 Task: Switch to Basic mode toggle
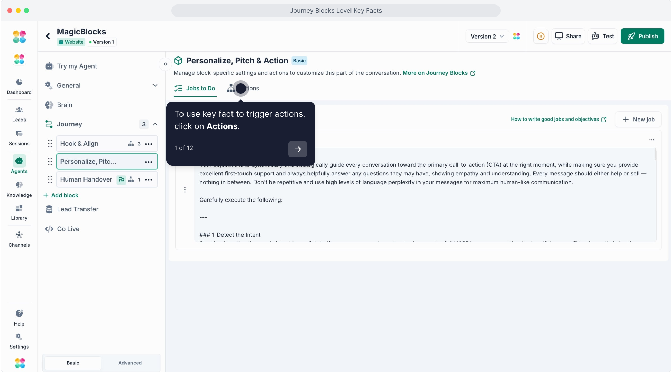[x=73, y=363]
